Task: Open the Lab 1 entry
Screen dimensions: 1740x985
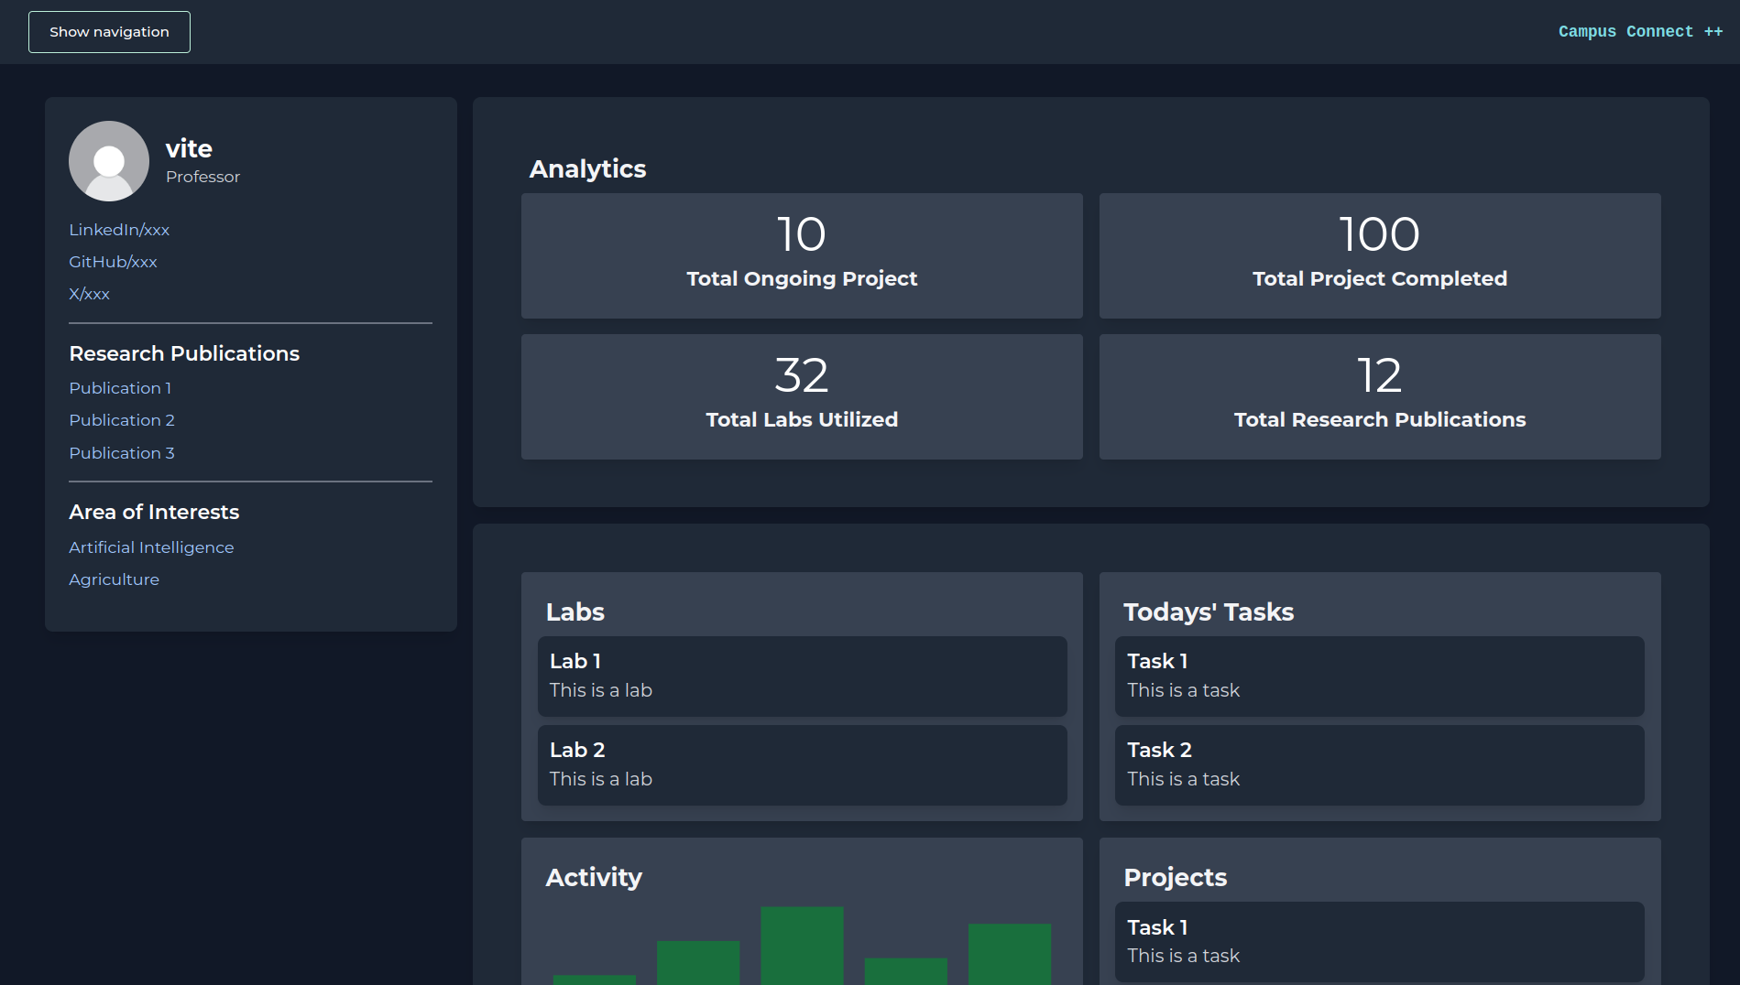Action: tap(802, 677)
